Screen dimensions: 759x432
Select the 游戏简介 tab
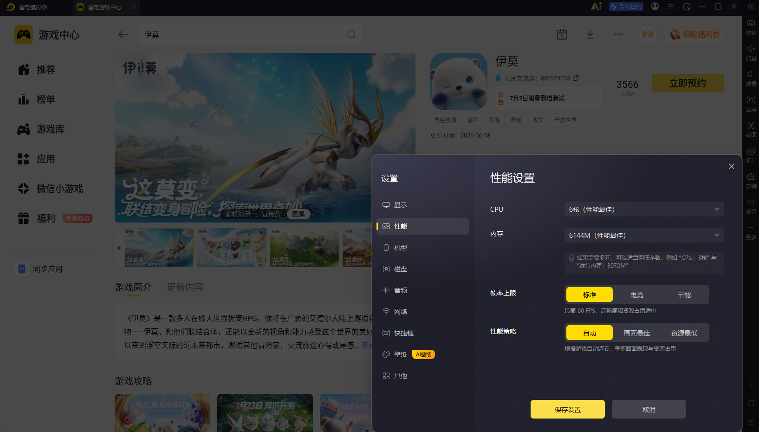pos(133,288)
